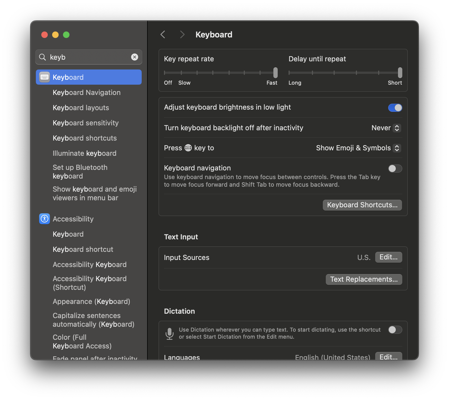Click the back navigation arrow
Viewport: 449px width, 400px height.
pos(163,34)
